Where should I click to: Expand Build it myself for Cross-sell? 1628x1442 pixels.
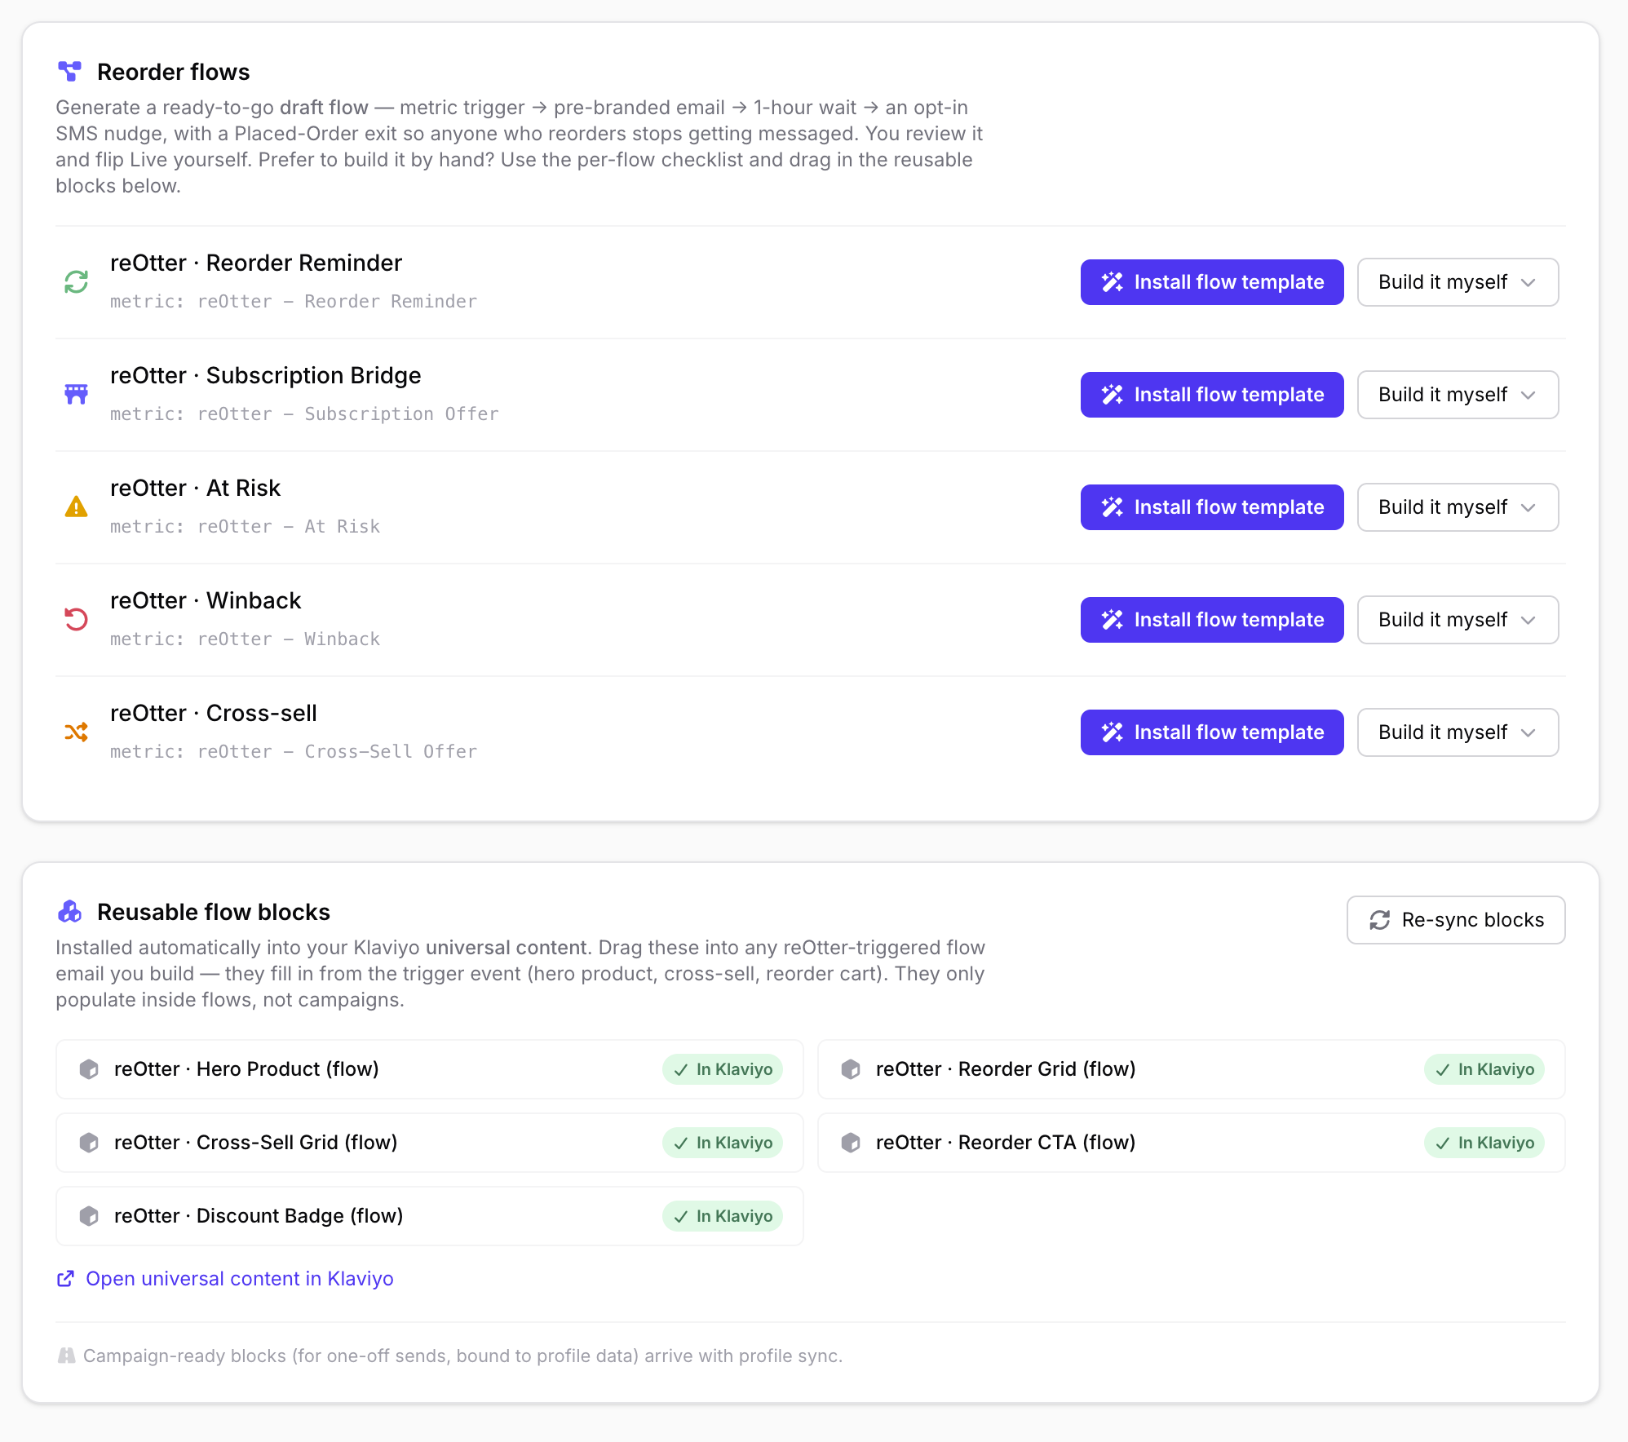coord(1458,732)
